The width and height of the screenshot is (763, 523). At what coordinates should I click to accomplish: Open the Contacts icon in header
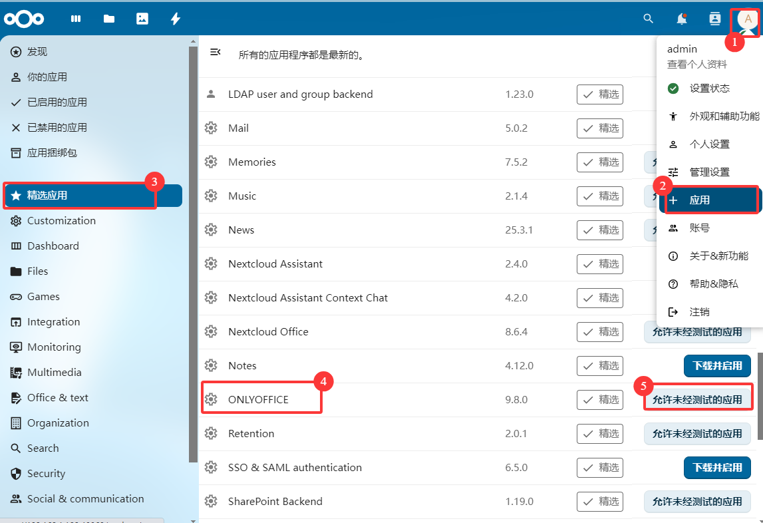point(715,19)
